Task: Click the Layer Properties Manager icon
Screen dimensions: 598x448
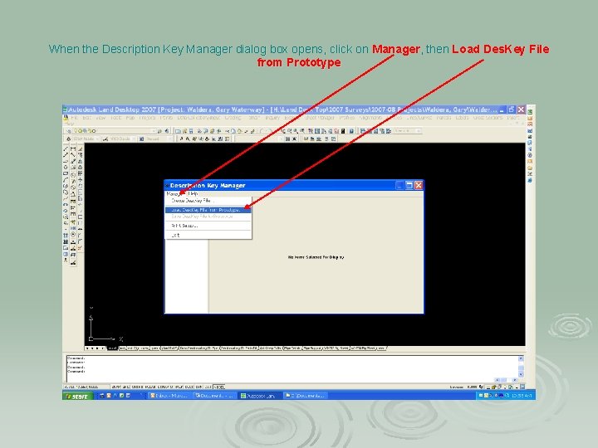Action: pos(69,131)
